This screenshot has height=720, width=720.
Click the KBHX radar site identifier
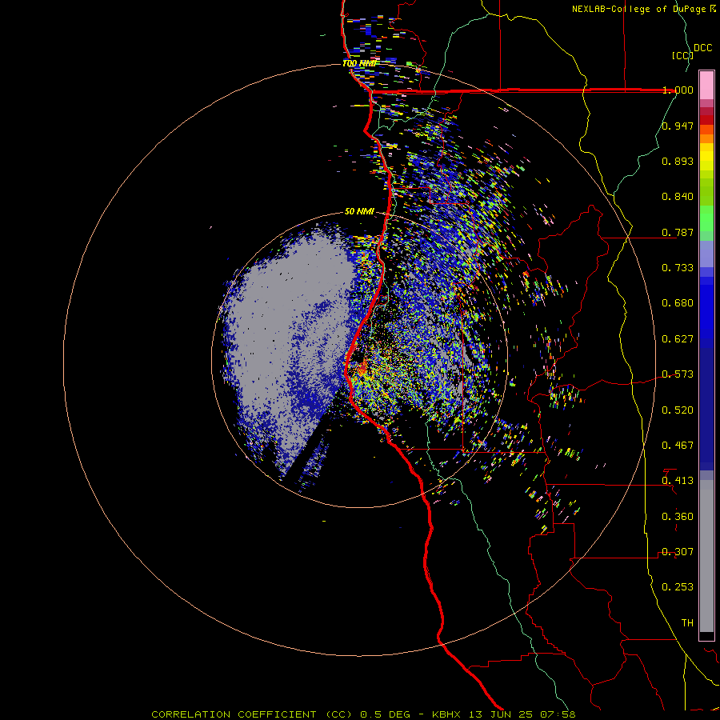pos(448,714)
